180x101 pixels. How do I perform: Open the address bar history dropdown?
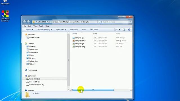point(96,22)
